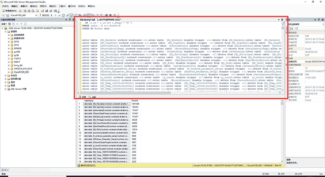This screenshot has height=177, width=325.
Task: Open the 文件(F) menu
Action: 5,6
